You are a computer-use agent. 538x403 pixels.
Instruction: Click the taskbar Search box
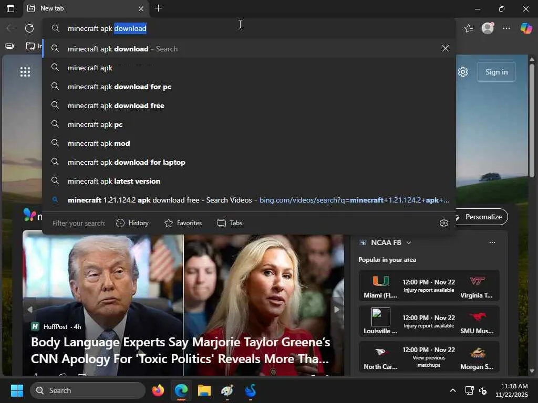pyautogui.click(x=88, y=390)
